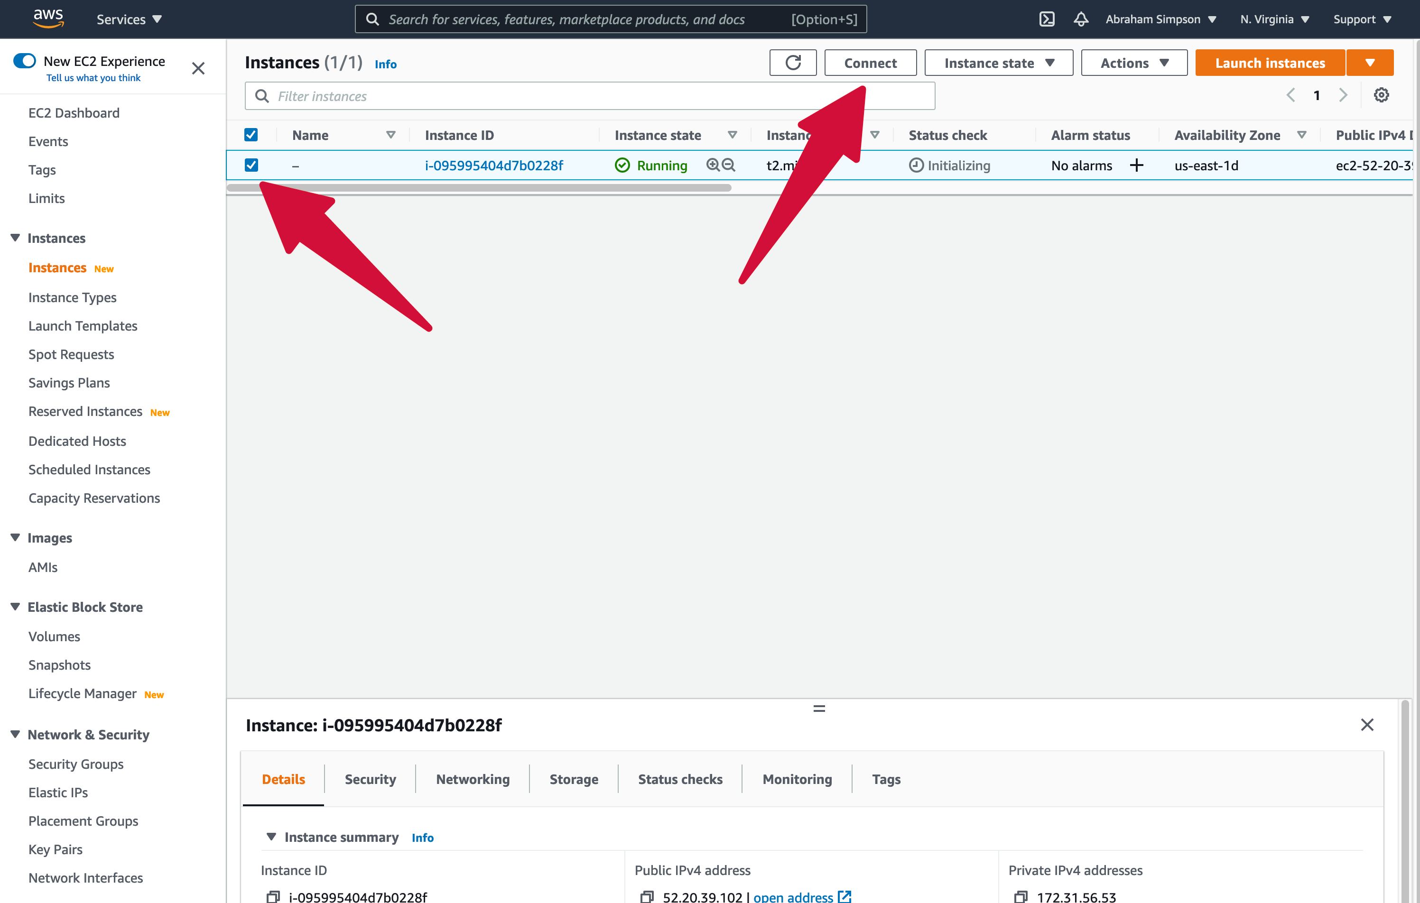The height and width of the screenshot is (903, 1420).
Task: Click the search magnifier in top bar
Action: [372, 19]
